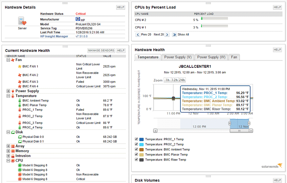The height and width of the screenshot is (183, 287).
Task: Click the PROC_4 Temp thermometer icon
Action: point(20,127)
